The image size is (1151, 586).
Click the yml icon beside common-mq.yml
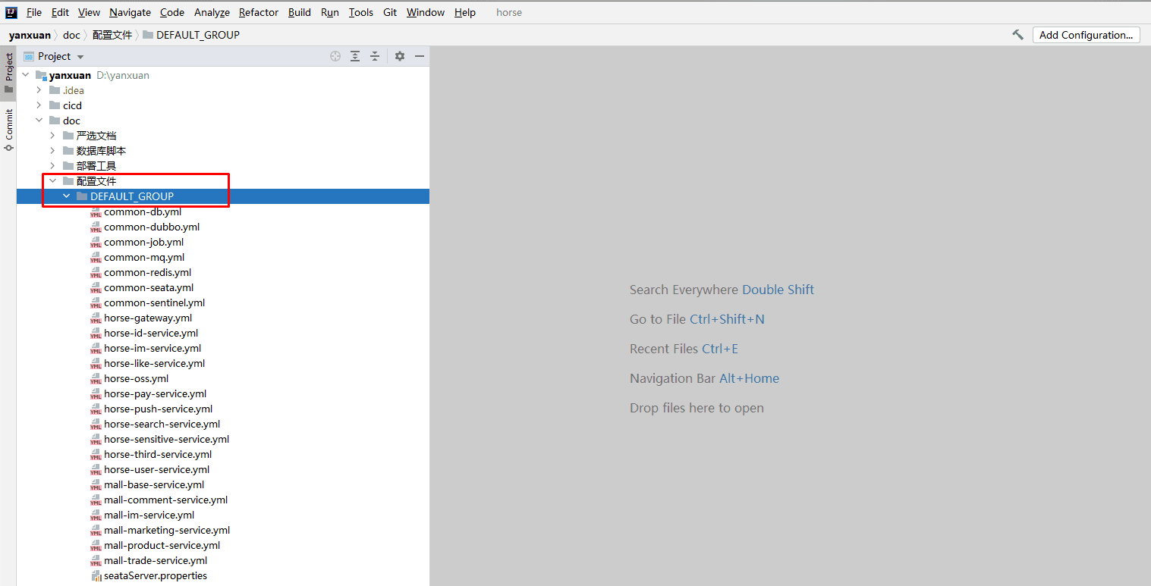pos(96,258)
